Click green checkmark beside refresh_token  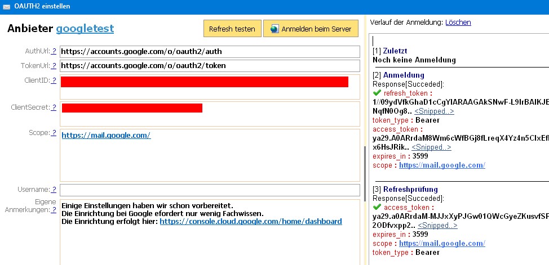coord(377,93)
